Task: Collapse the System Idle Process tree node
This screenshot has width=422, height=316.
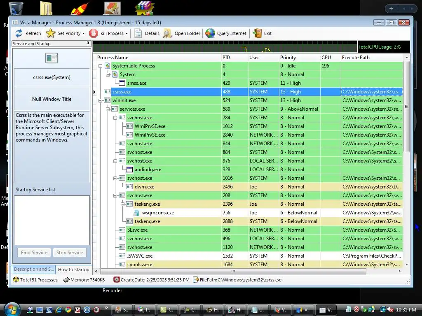Action: coord(101,66)
